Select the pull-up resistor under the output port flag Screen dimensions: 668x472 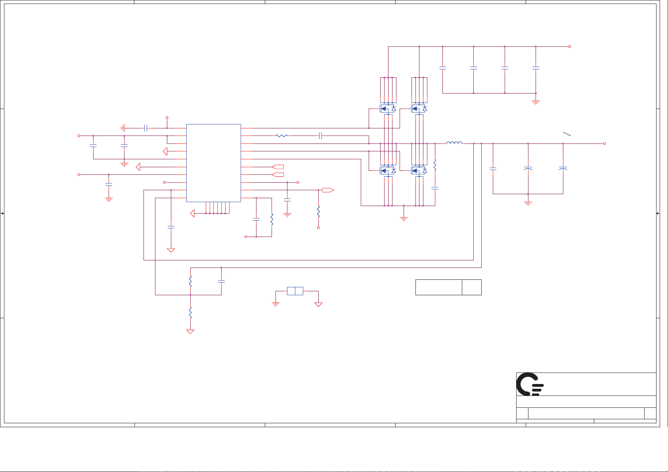point(318,211)
